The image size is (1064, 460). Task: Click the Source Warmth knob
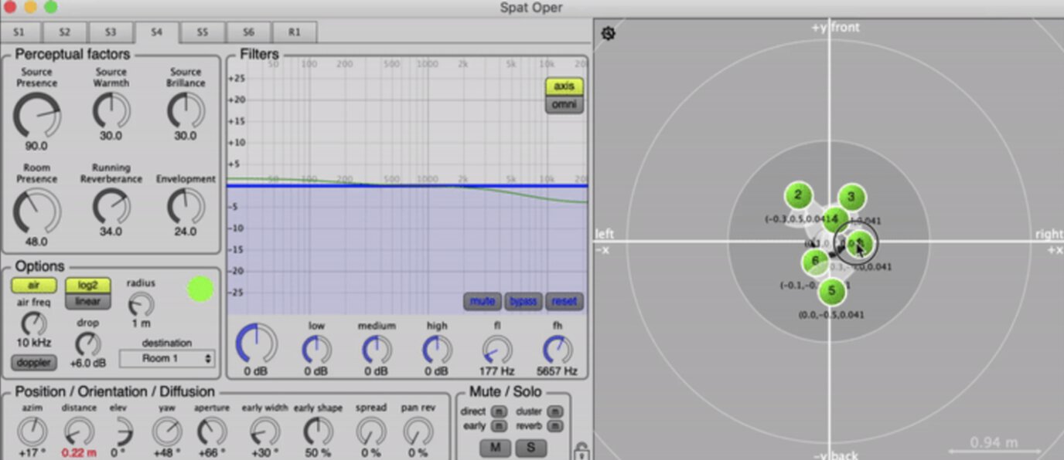(x=111, y=111)
